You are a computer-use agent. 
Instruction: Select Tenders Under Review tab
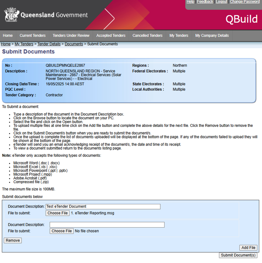click(x=71, y=35)
